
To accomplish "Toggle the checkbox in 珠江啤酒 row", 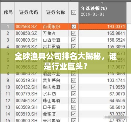I will (74, 101).
